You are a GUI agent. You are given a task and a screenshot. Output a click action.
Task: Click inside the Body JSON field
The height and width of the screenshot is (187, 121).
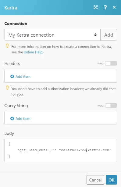(x=61, y=150)
